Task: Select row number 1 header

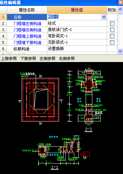Action: pyautogui.click(x=3, y=17)
